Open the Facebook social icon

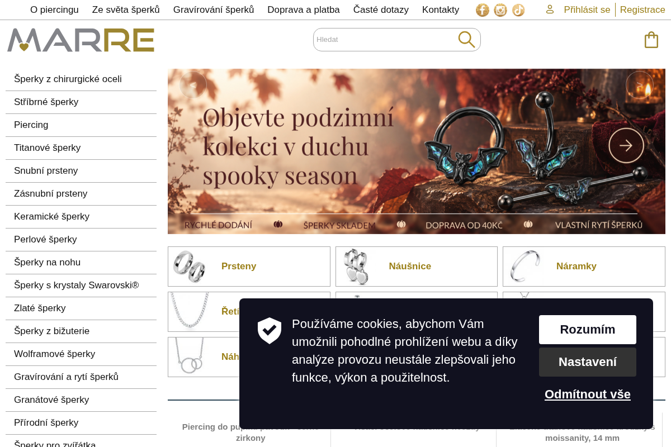(483, 10)
